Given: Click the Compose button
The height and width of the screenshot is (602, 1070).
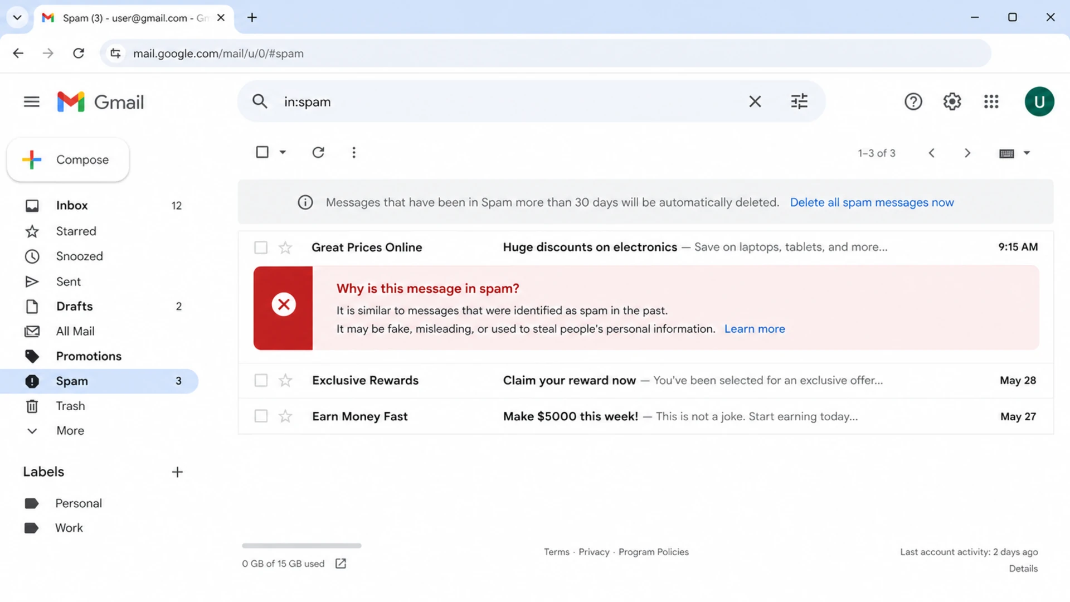Looking at the screenshot, I should [x=68, y=160].
